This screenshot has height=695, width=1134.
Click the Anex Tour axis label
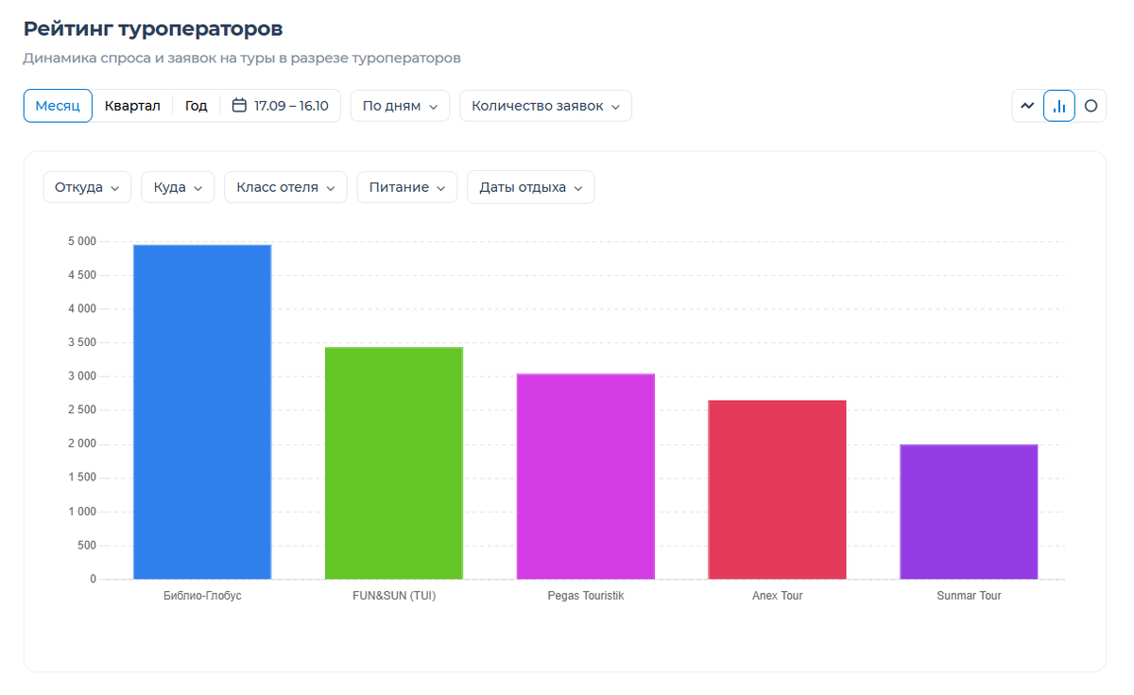point(778,597)
